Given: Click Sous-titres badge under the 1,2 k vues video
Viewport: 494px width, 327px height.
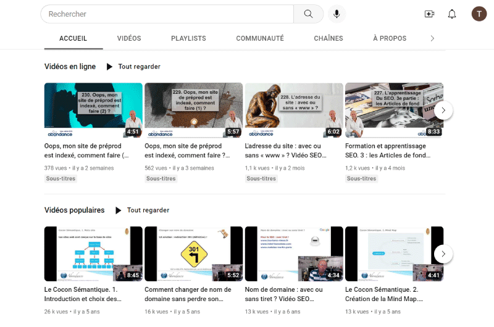Looking at the screenshot, I should coord(361,179).
